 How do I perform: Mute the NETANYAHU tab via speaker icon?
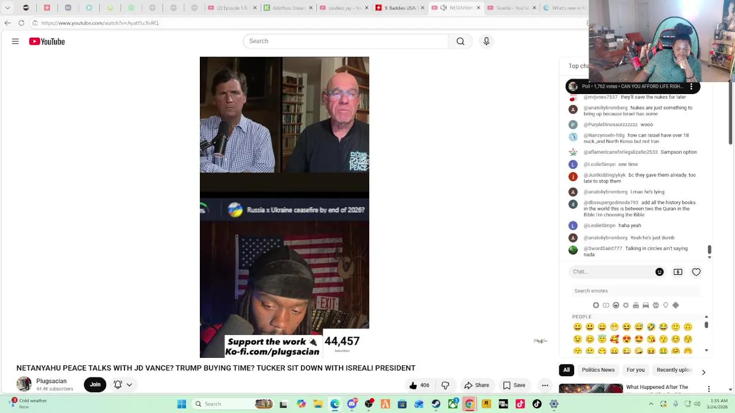(443, 8)
